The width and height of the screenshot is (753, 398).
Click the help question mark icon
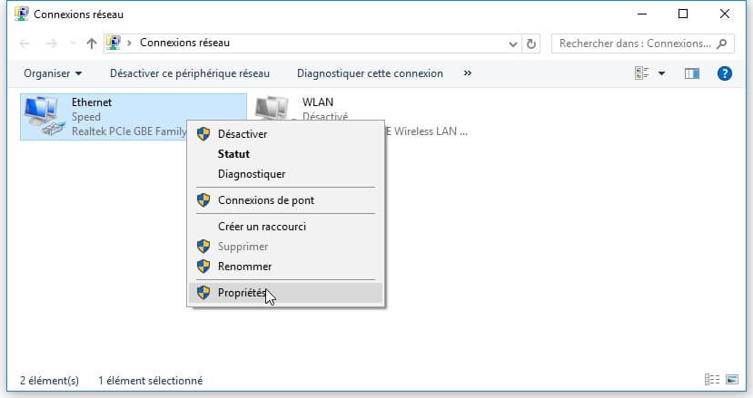pyautogui.click(x=724, y=73)
